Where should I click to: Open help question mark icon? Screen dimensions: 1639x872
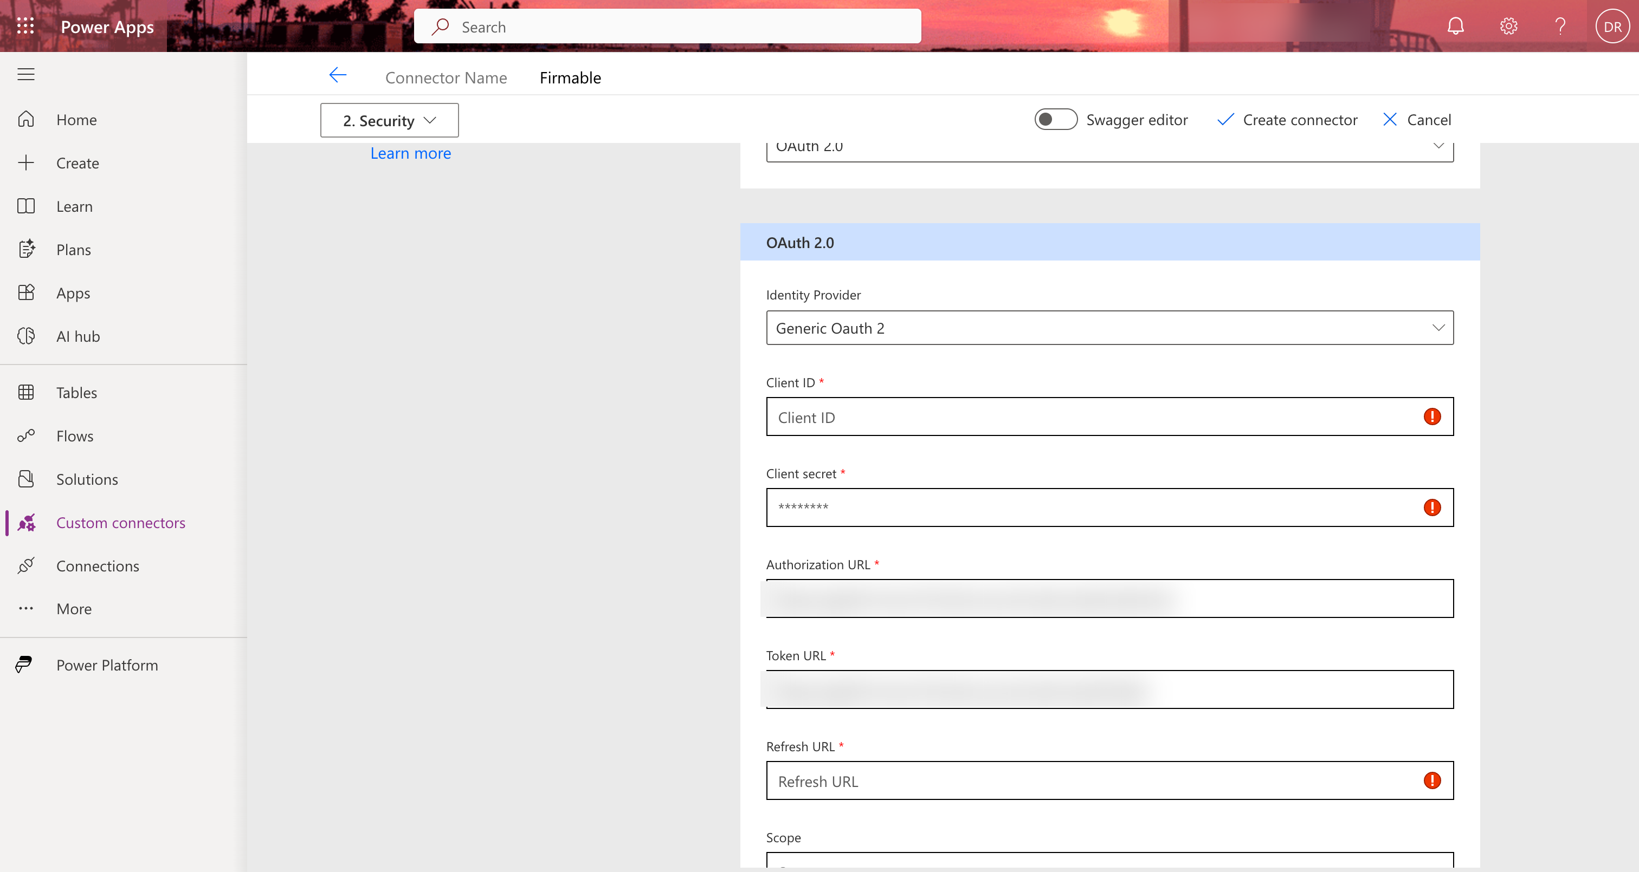[x=1560, y=26]
